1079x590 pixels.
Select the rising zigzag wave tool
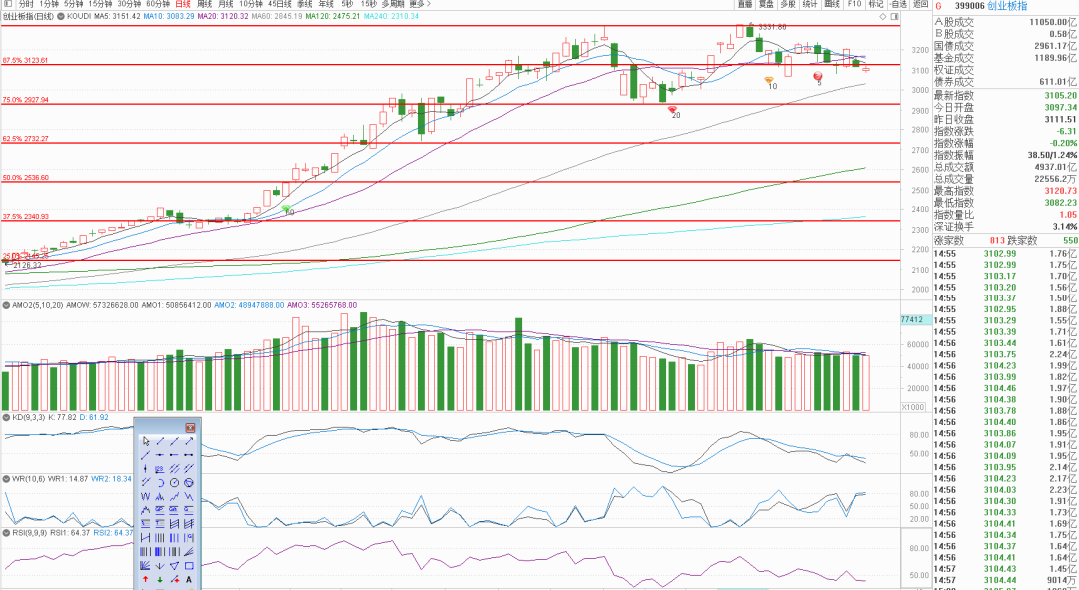[x=174, y=496]
